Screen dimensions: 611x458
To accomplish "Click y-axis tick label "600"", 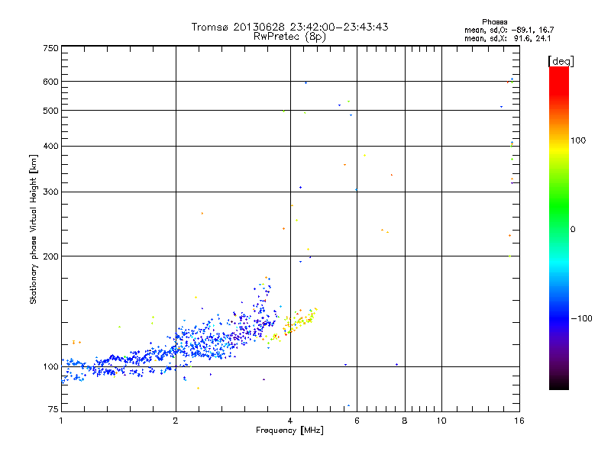I will click(x=50, y=82).
